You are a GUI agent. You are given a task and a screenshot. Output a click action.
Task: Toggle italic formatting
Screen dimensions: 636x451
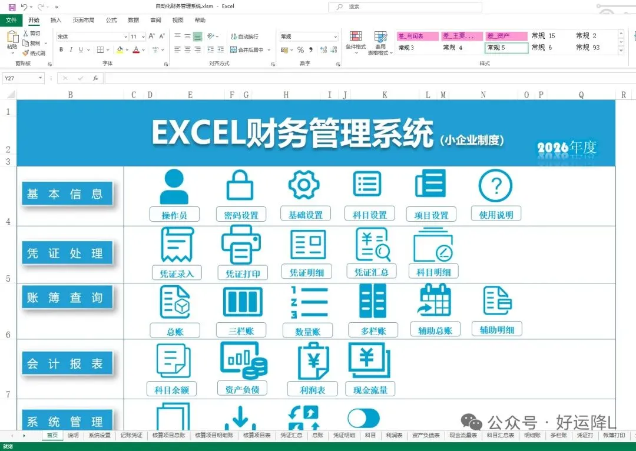tap(71, 49)
